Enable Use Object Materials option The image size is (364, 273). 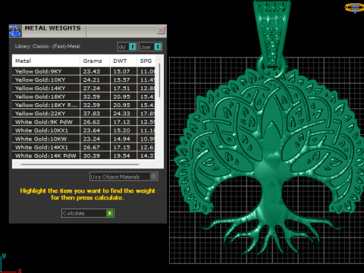pos(124,177)
